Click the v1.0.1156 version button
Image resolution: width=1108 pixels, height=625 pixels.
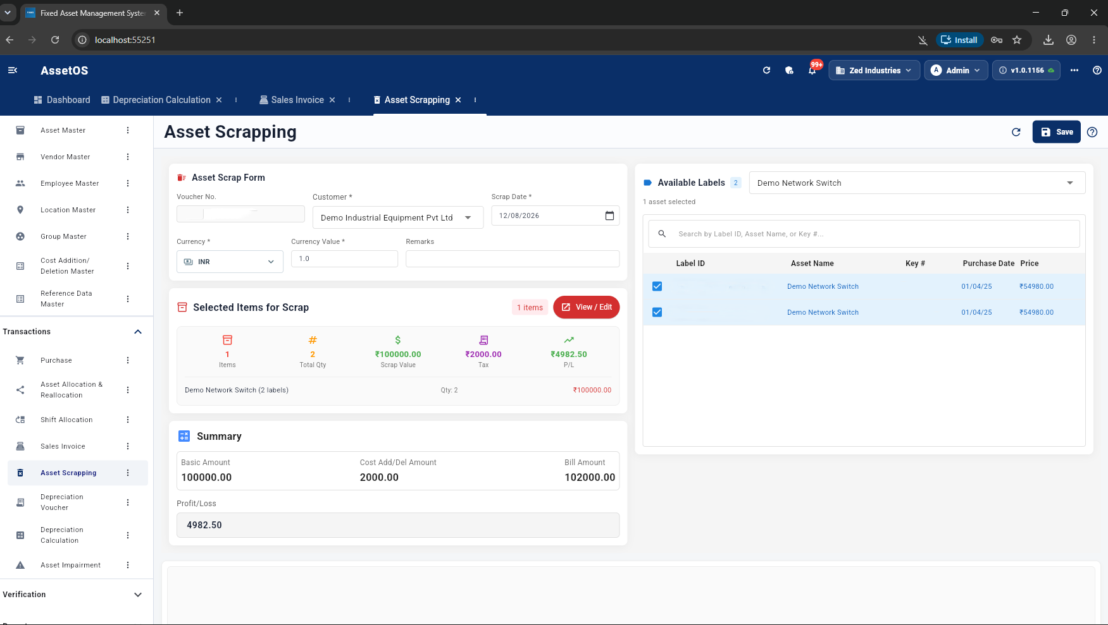[1026, 70]
